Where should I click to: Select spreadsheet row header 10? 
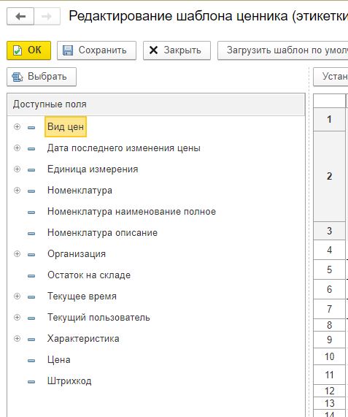tap(330, 356)
